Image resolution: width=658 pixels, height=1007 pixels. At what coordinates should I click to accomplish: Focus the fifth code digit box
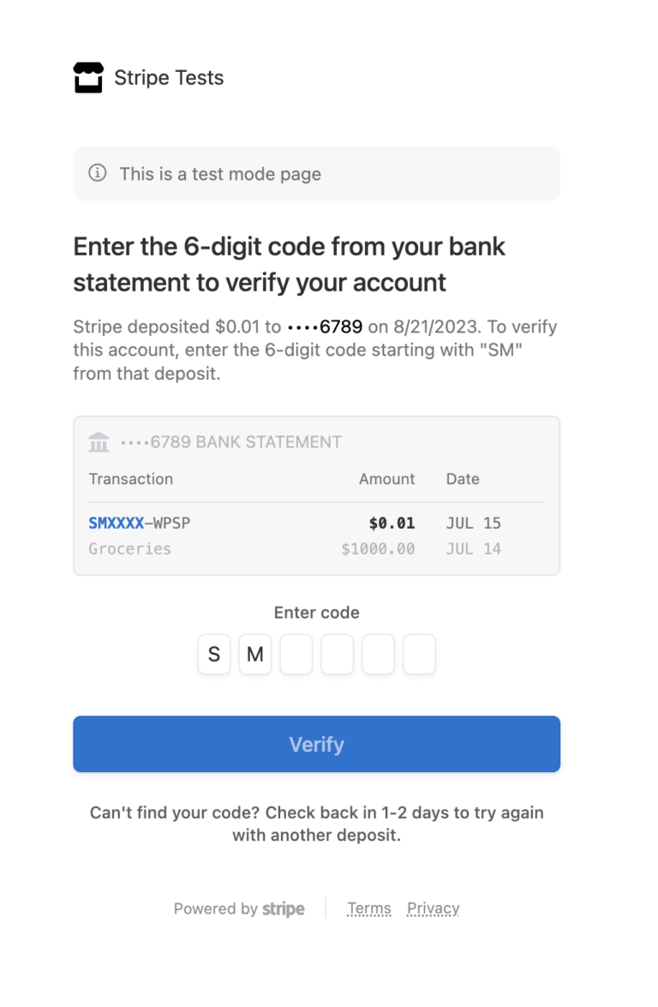pos(379,655)
